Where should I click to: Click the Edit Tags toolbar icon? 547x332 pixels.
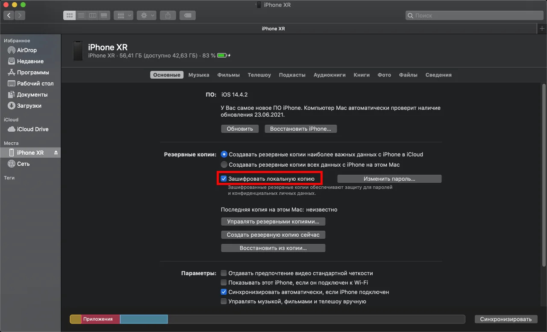click(188, 15)
